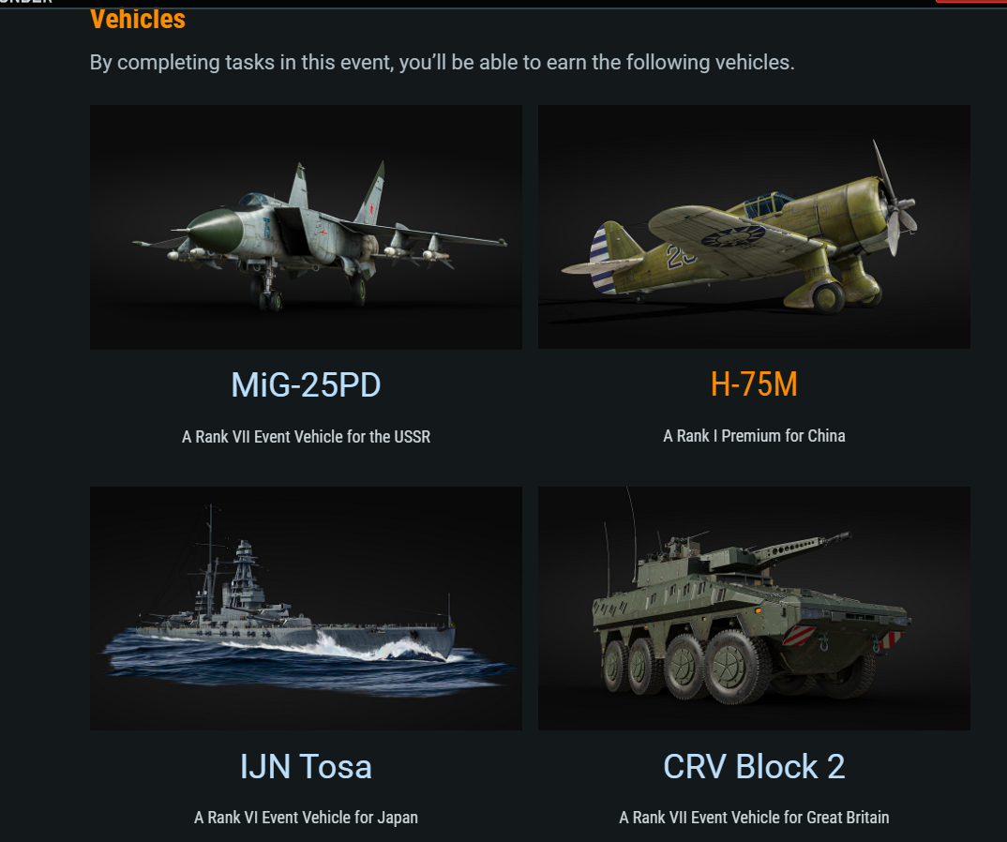Click the 'By completing tasks' intro paragraph
The width and height of the screenshot is (1007, 842).
click(442, 63)
